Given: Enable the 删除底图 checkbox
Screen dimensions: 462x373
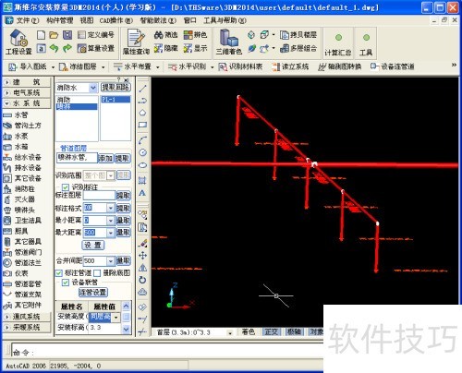Looking at the screenshot, I should click(x=97, y=272).
